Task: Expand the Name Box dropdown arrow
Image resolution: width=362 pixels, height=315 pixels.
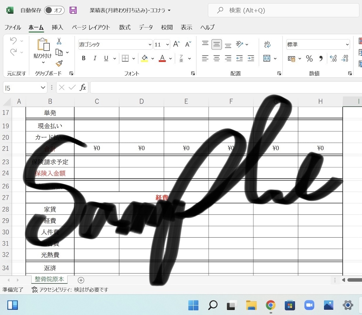Action: pyautogui.click(x=43, y=88)
